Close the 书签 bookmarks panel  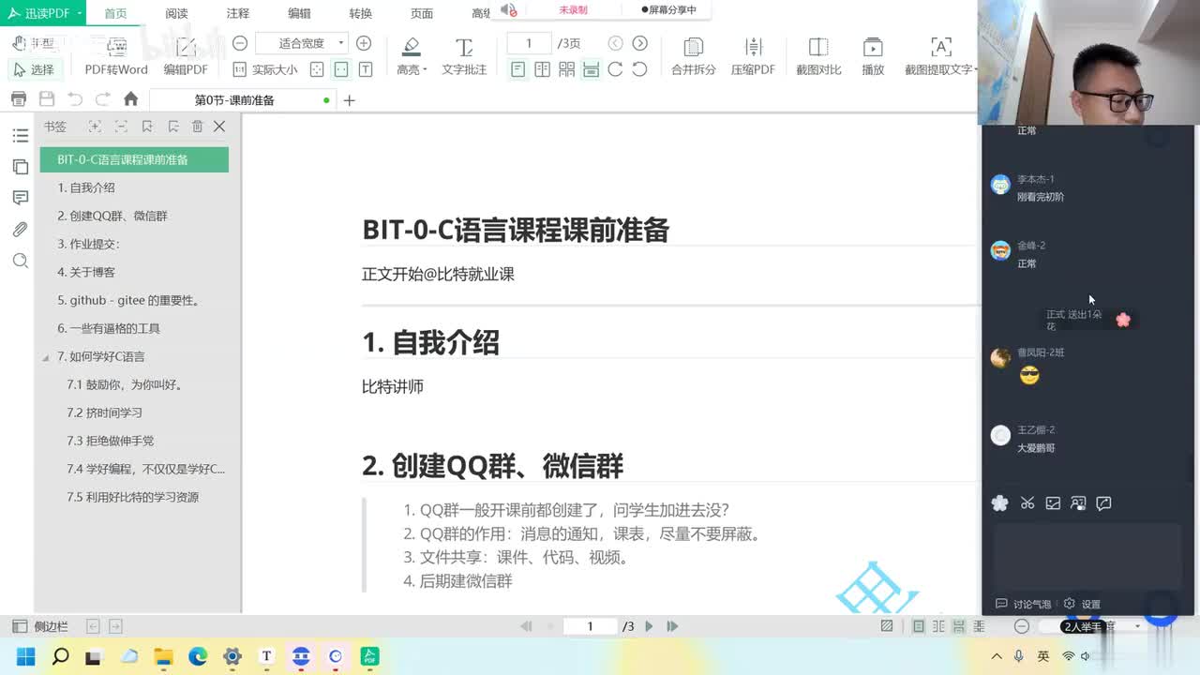pos(219,127)
